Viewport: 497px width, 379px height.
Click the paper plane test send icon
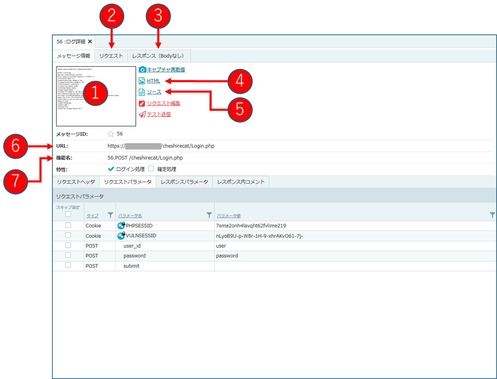(x=142, y=114)
